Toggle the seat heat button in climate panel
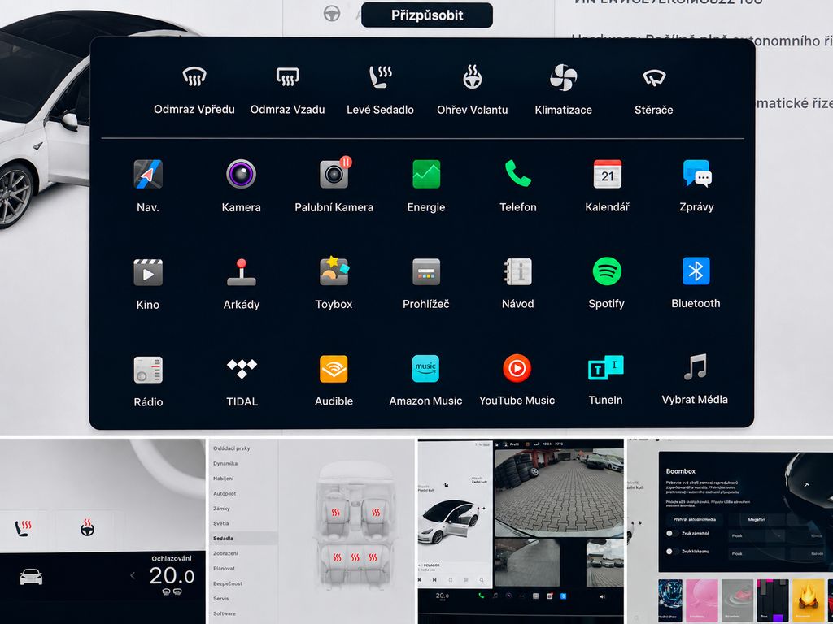The width and height of the screenshot is (833, 624). click(23, 528)
